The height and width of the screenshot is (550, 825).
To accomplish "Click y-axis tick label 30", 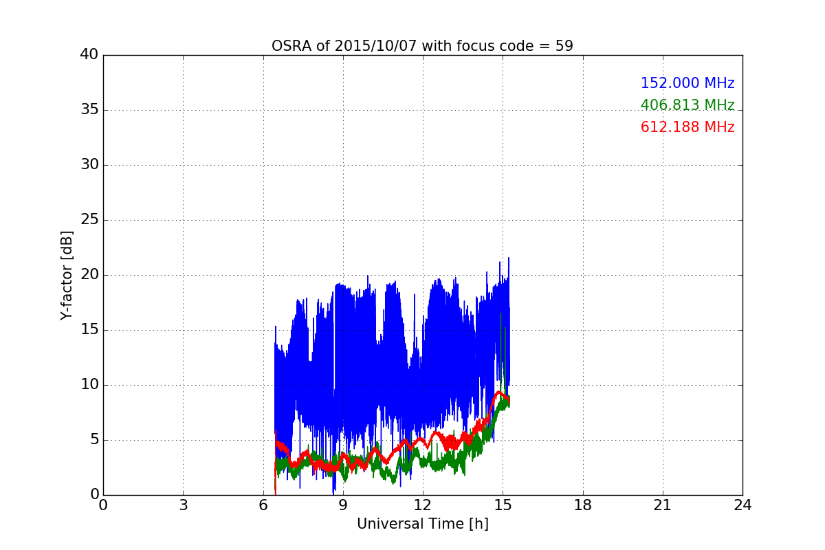I will (x=89, y=165).
